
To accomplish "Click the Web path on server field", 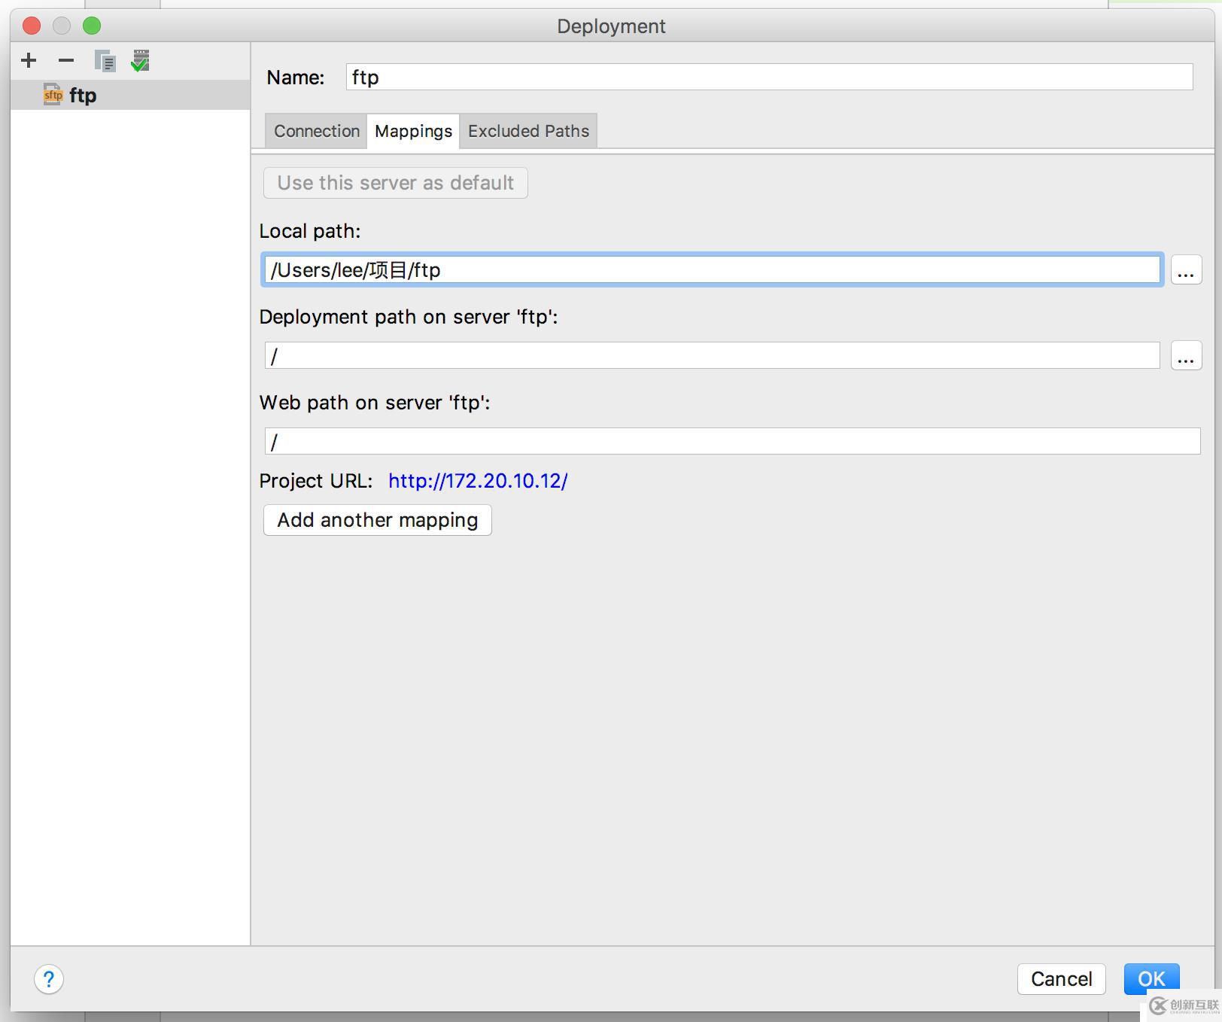I will [x=732, y=442].
